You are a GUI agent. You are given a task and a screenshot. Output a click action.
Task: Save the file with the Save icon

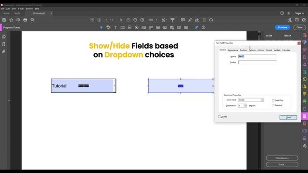(4, 20)
